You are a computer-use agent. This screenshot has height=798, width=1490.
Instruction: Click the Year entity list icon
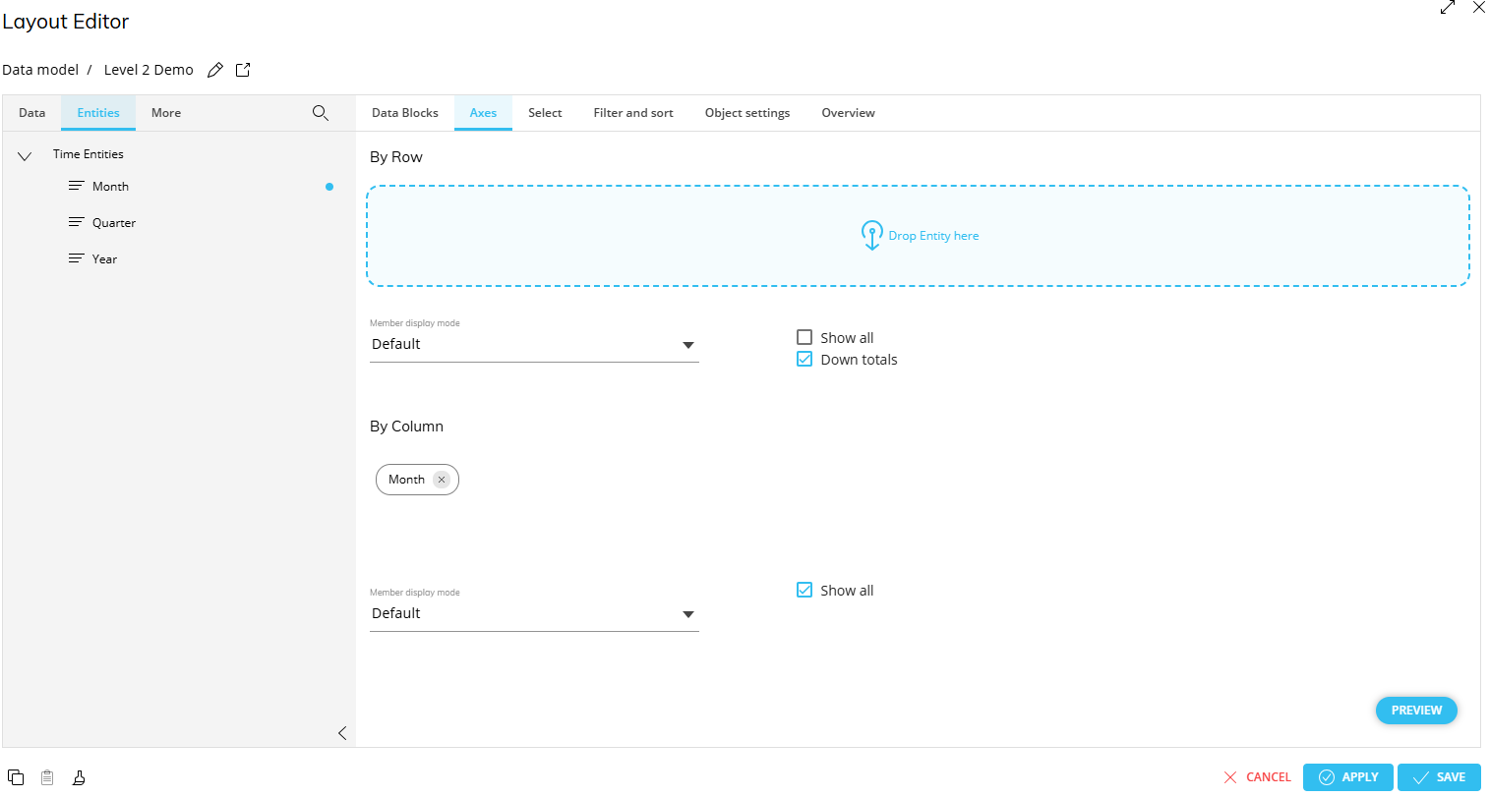coord(76,258)
